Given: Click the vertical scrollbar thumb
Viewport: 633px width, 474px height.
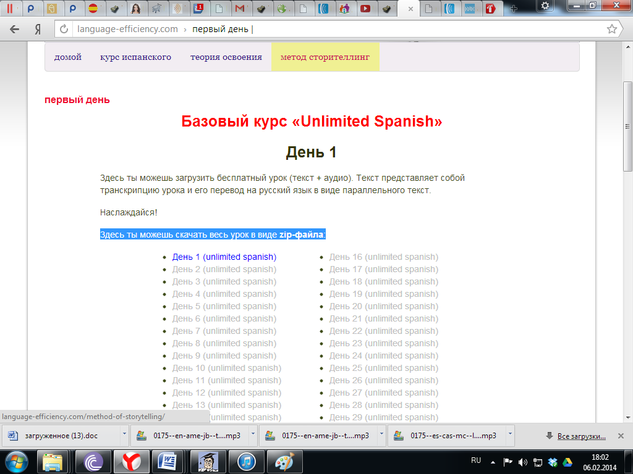Looking at the screenshot, I should point(628,127).
